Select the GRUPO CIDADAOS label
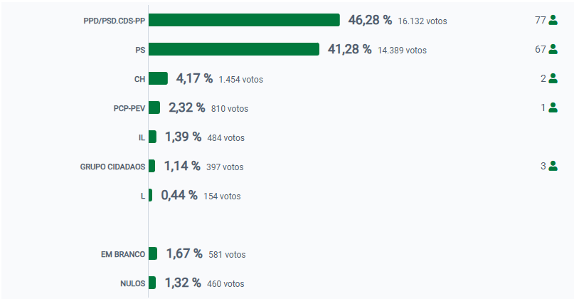The height and width of the screenshot is (299, 574). 113,167
